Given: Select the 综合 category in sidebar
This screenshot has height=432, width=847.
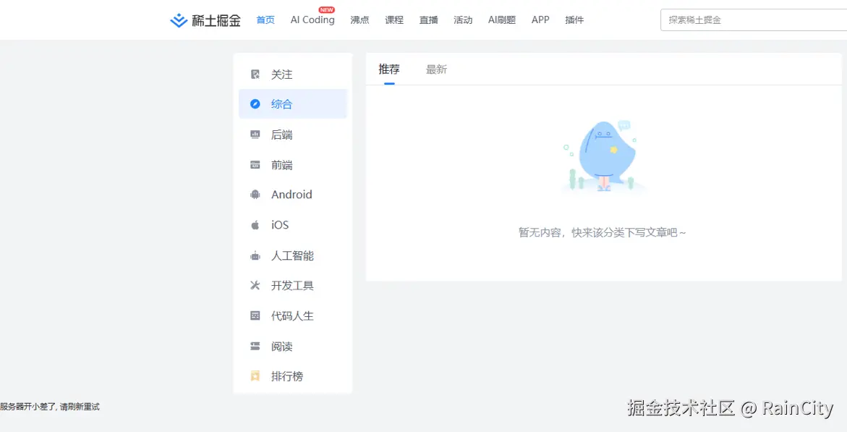Looking at the screenshot, I should (x=282, y=103).
